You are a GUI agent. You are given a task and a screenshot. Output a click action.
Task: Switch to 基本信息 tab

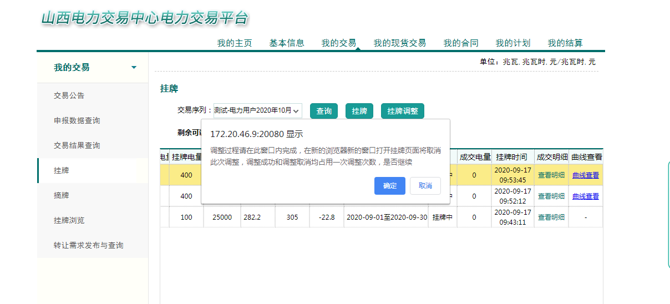[287, 43]
